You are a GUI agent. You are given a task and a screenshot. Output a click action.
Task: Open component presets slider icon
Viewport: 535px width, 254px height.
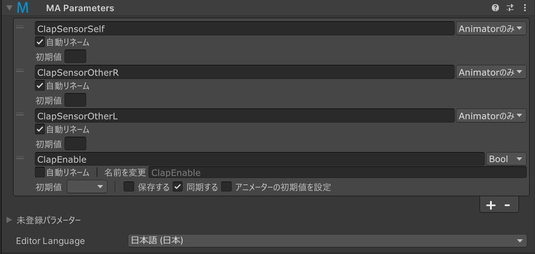pos(510,8)
